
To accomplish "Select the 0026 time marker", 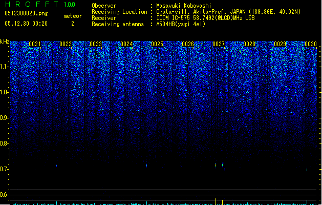I will [x=188, y=44].
